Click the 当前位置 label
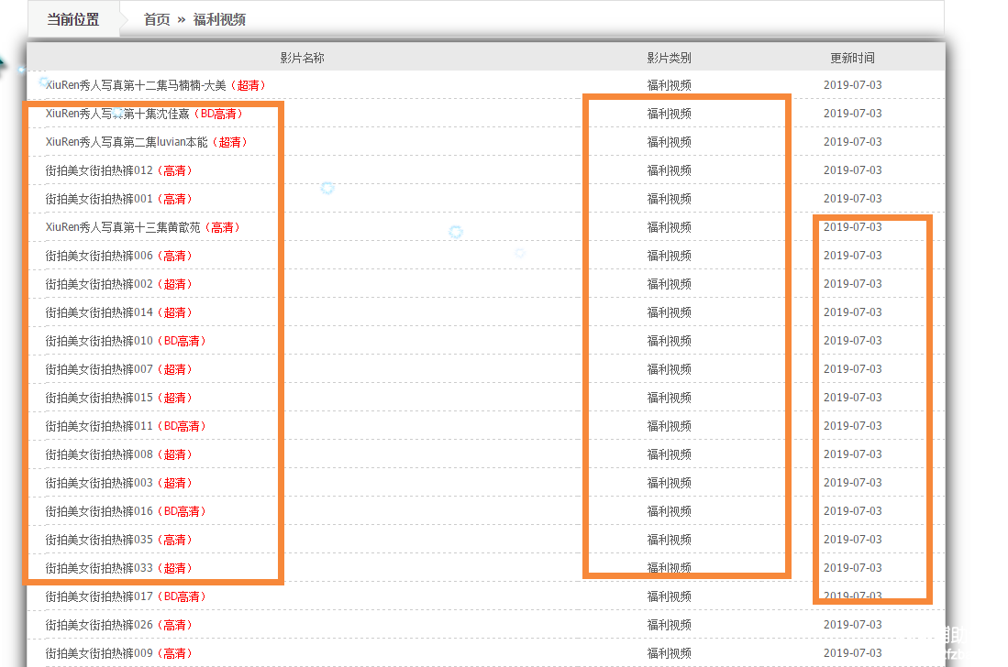The height and width of the screenshot is (667, 1008). click(72, 19)
